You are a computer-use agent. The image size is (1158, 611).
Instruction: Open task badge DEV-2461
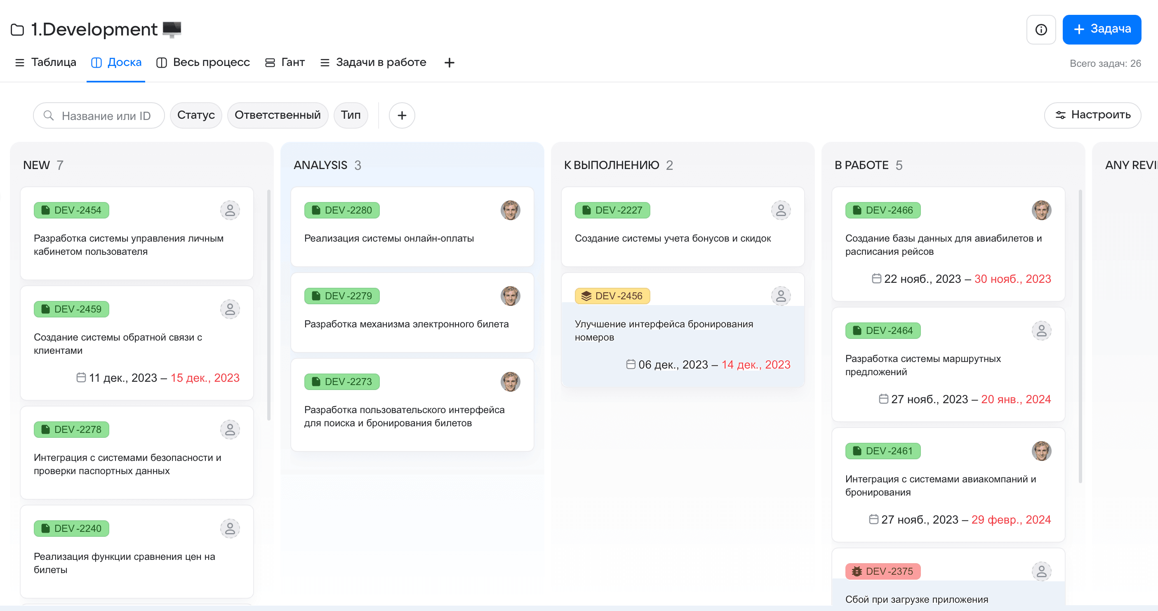(x=883, y=451)
